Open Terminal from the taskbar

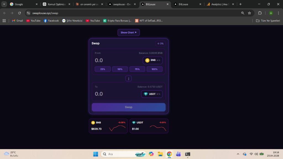point(188,154)
